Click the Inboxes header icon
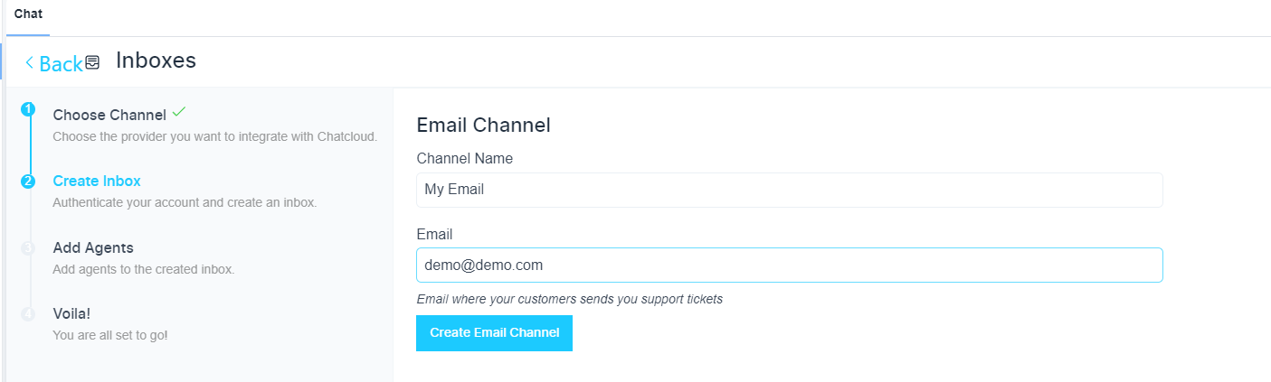 pos(92,62)
